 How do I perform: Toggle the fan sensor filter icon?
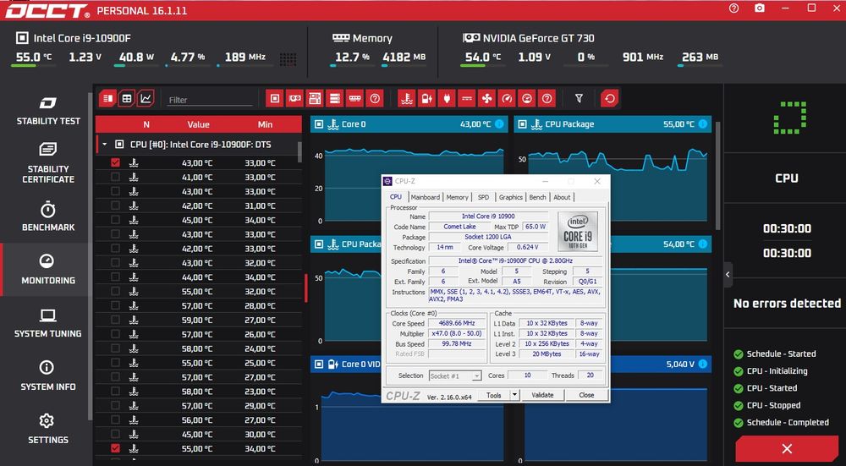point(486,99)
